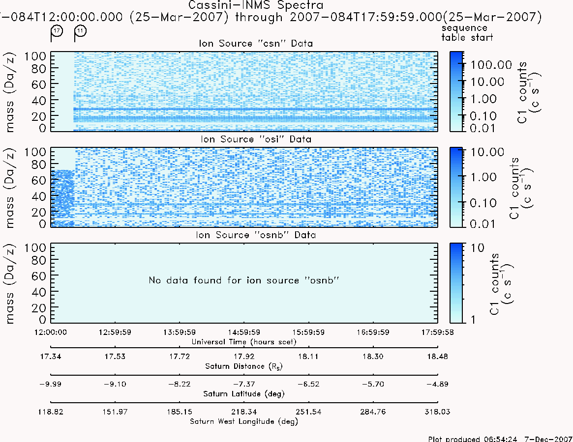Click the sequence table marker 11

pyautogui.click(x=80, y=31)
